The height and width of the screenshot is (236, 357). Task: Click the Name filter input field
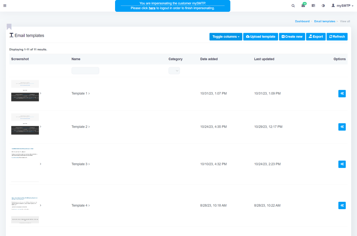85,70
